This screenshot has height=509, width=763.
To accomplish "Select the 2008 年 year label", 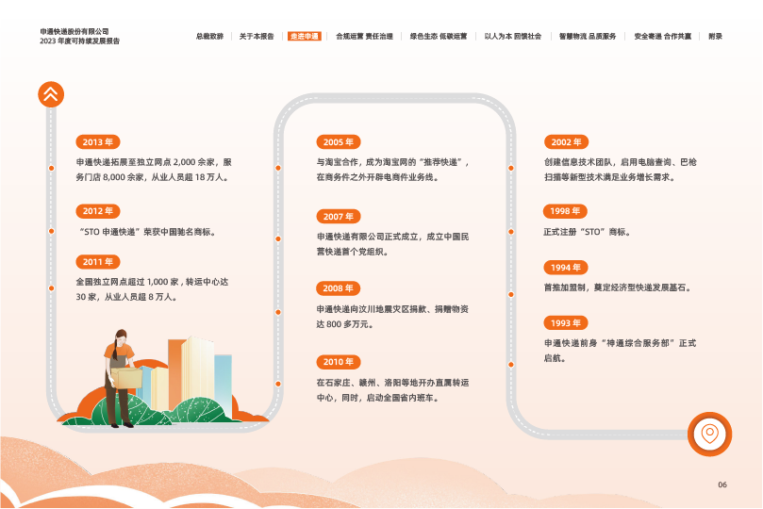I will click(x=338, y=288).
